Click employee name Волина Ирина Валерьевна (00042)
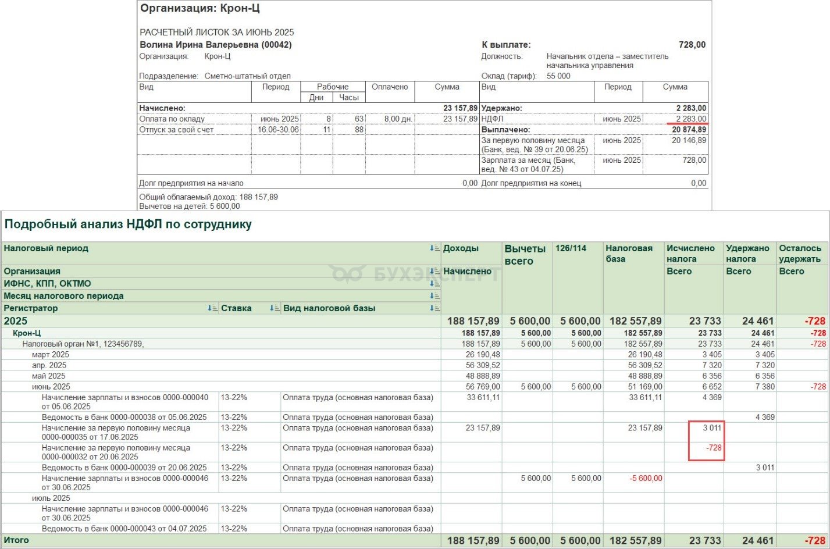Viewport: 830px width, 549px height. pos(216,45)
